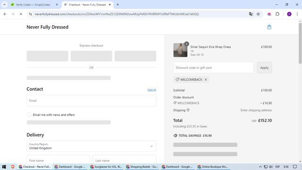
Task: Bookmark this page with the star
Action: click(x=258, y=14)
